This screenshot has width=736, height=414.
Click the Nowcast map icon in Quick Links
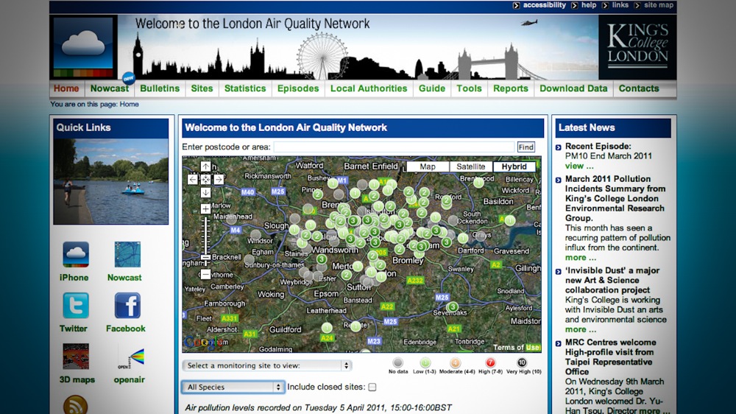click(127, 255)
